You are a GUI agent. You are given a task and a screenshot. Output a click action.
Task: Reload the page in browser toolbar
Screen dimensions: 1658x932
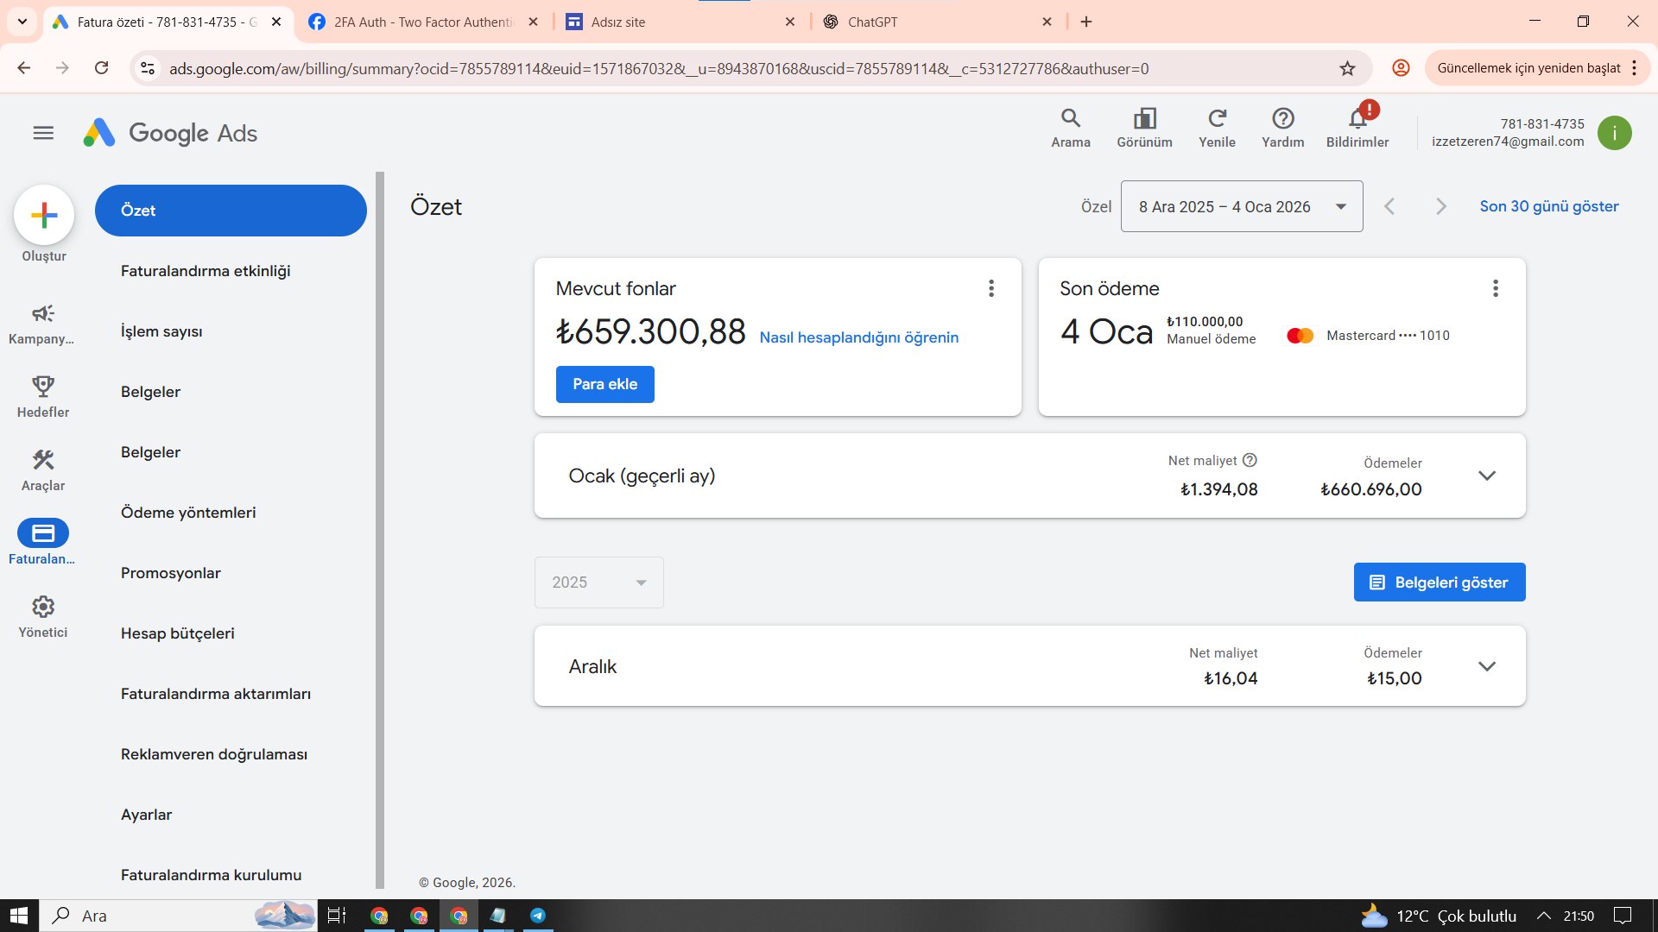tap(102, 68)
